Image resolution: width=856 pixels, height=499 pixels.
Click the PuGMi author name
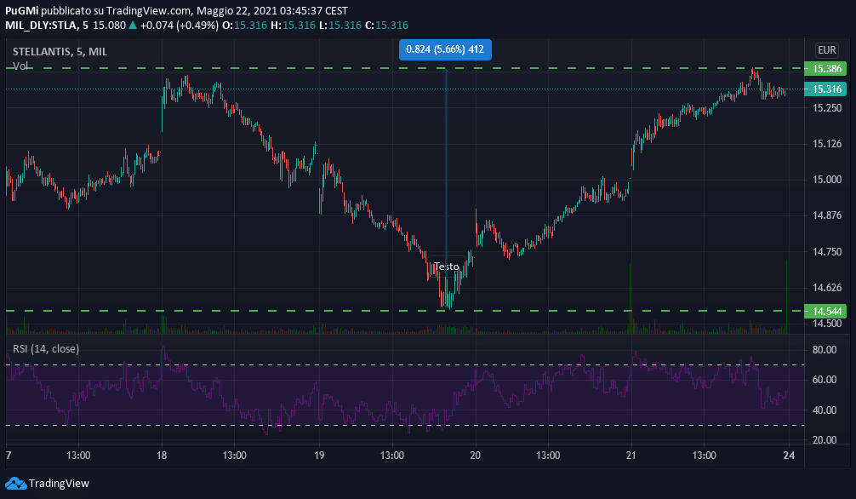tap(22, 11)
